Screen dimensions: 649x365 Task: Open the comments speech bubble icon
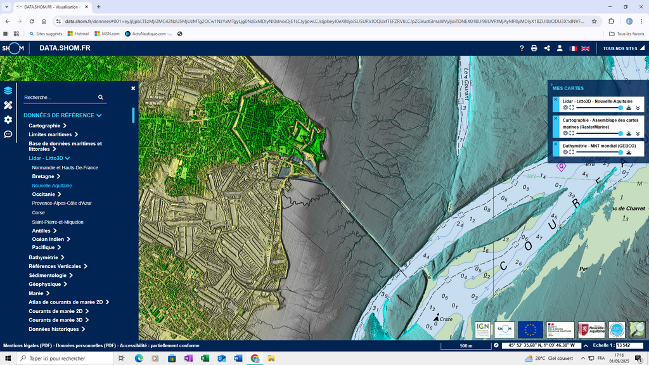tap(8, 134)
